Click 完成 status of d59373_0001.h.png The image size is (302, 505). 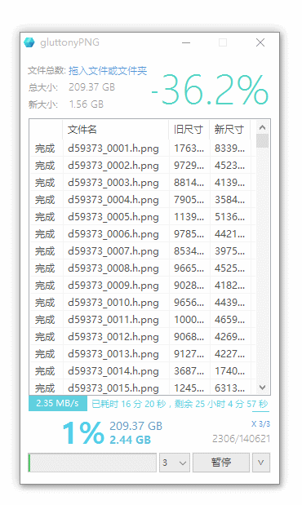pos(45,148)
